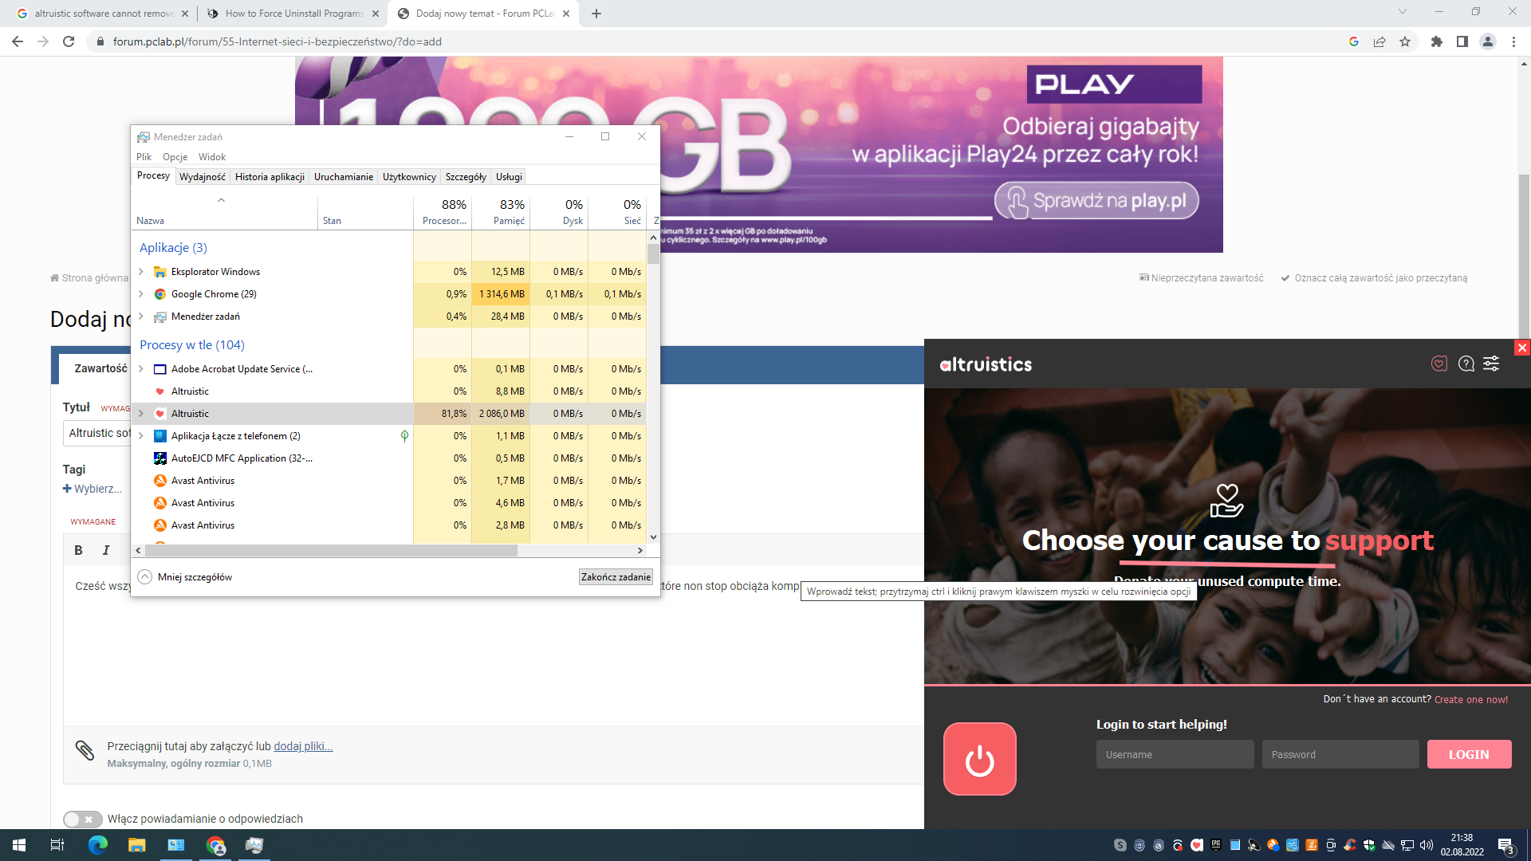Open the Chrome extensions puzzle icon
Image resolution: width=1531 pixels, height=861 pixels.
tap(1436, 41)
